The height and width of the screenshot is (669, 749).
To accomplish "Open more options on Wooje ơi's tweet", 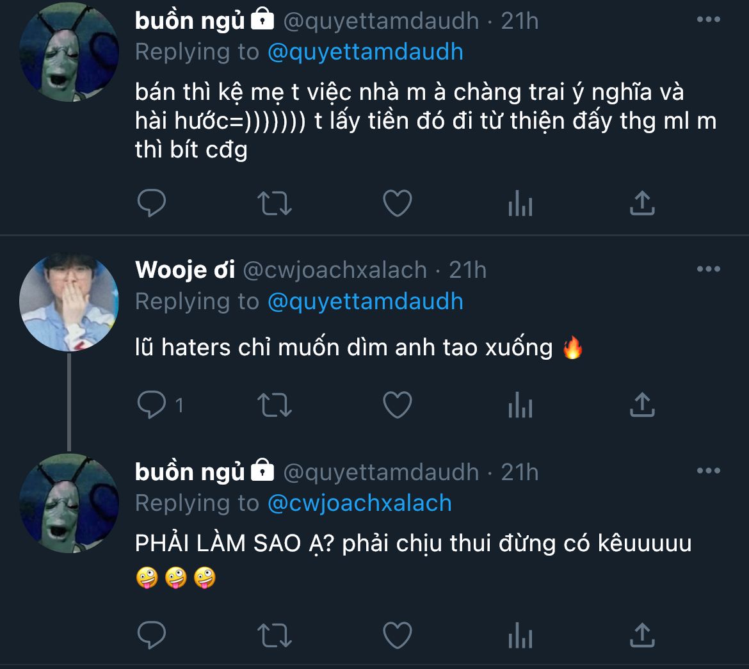I will (708, 270).
